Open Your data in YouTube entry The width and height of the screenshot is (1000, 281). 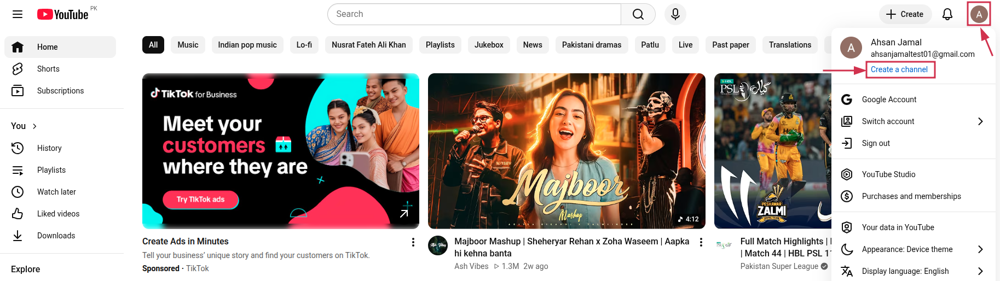(x=914, y=227)
